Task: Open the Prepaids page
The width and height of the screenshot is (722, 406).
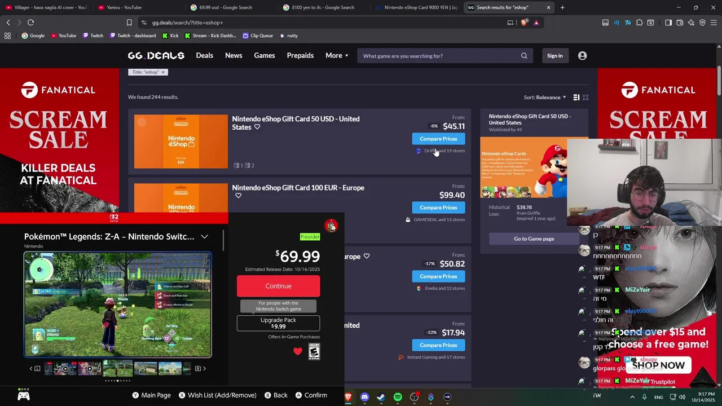Action: point(300,56)
